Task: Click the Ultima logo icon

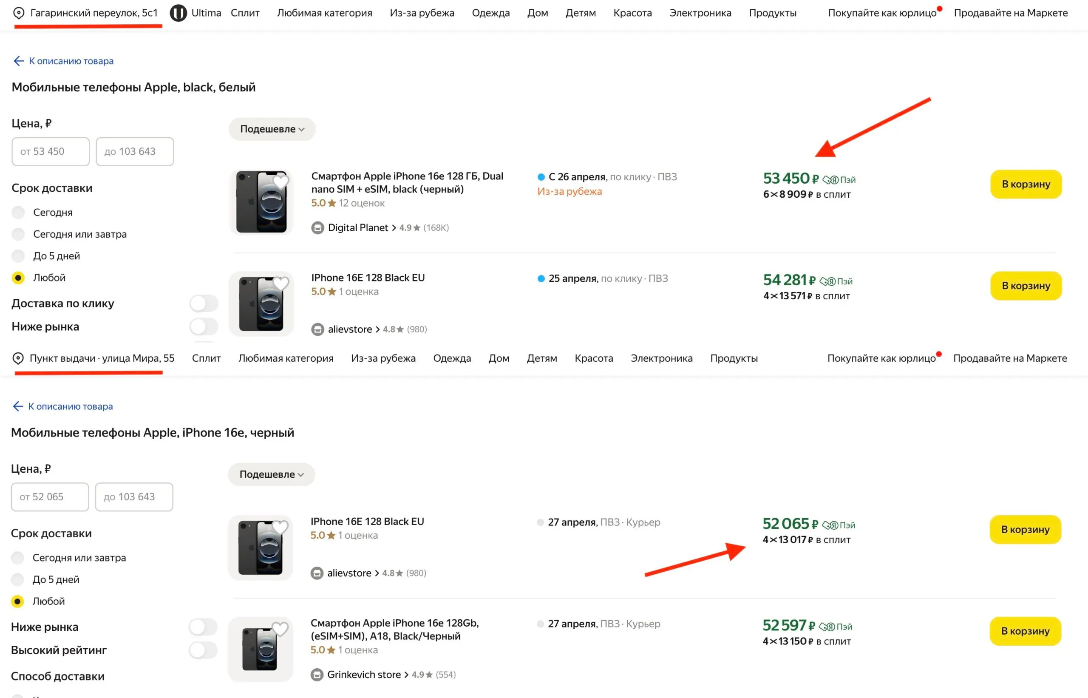Action: 178,13
